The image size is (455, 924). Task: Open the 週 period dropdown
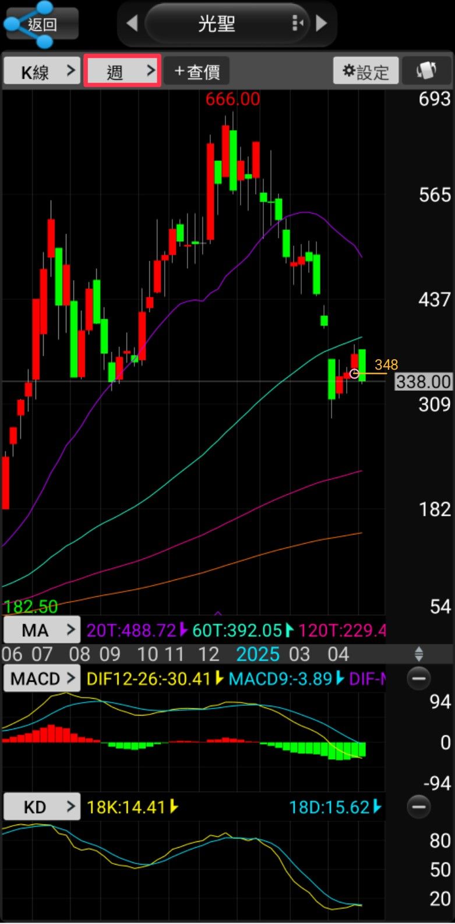click(122, 71)
